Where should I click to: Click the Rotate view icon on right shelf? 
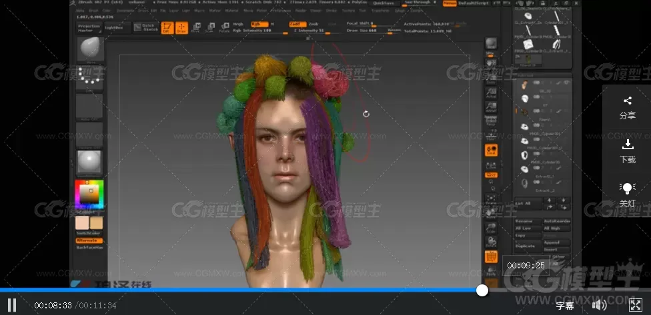[491, 242]
